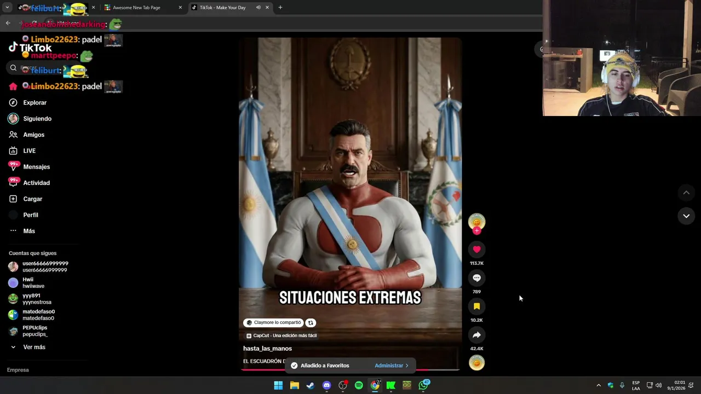The width and height of the screenshot is (701, 394).
Task: Switch ESP LAA input language
Action: coord(636,385)
